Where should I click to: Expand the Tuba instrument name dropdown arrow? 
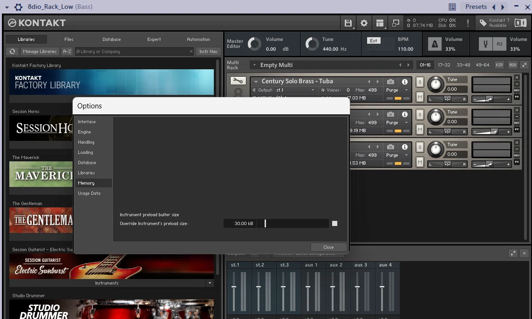click(x=256, y=82)
